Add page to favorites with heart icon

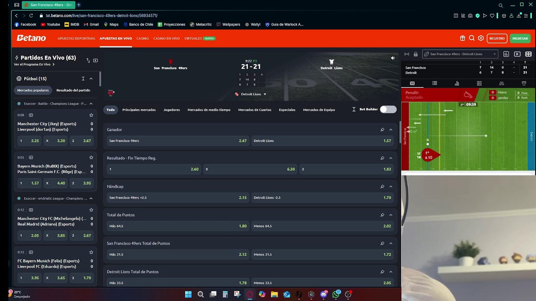coord(492,15)
